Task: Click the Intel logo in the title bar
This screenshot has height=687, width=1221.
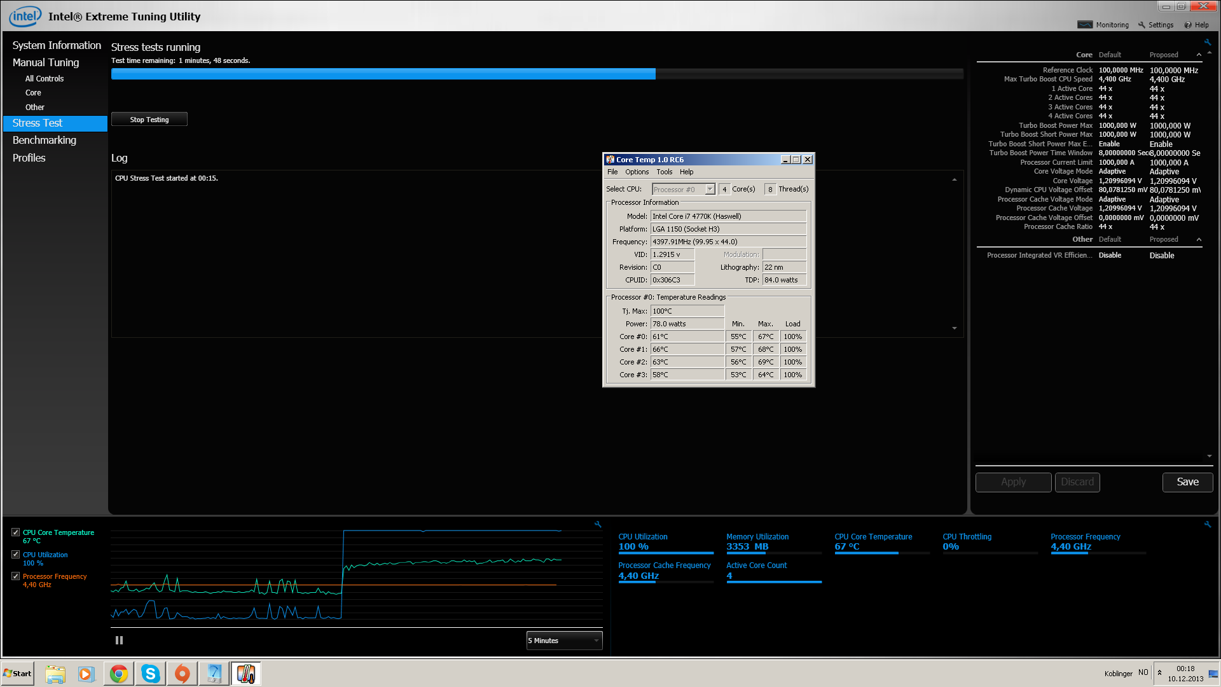Action: pyautogui.click(x=25, y=17)
